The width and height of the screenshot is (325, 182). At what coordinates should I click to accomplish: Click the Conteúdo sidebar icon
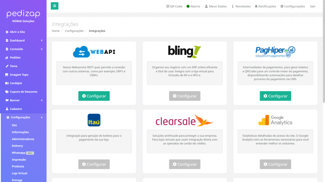[x=7, y=49]
